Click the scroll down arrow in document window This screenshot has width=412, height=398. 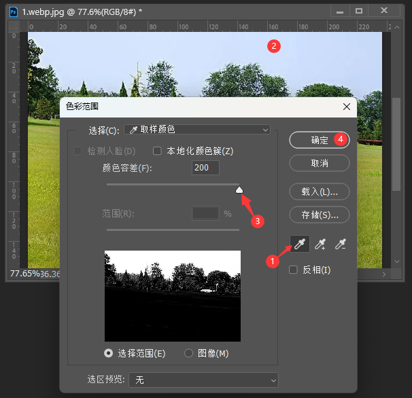click(397, 261)
